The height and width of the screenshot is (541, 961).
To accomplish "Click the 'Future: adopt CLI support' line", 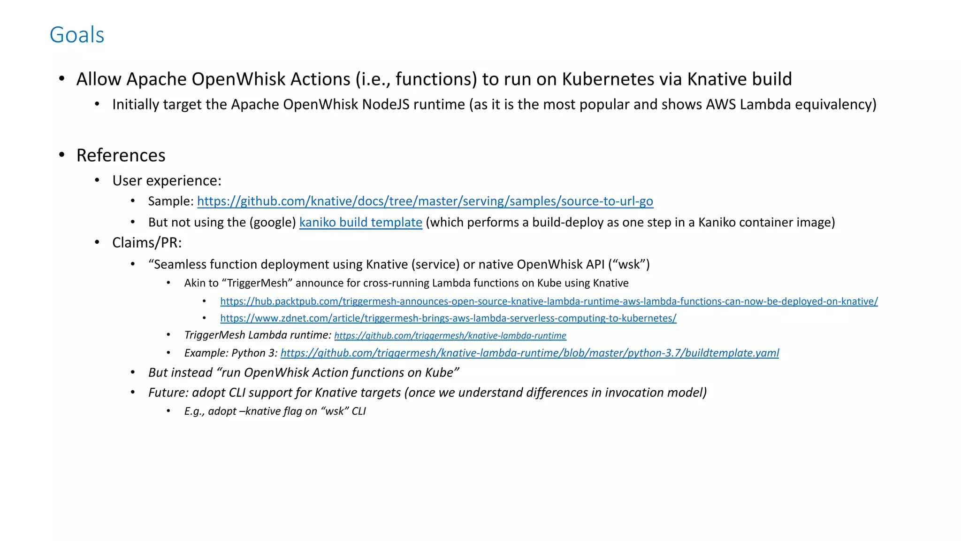I will click(427, 393).
